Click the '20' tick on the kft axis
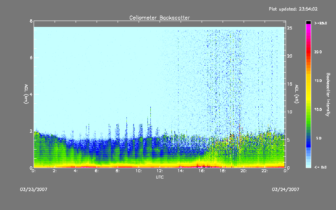Screen dimensions: 336x210 point(290,56)
